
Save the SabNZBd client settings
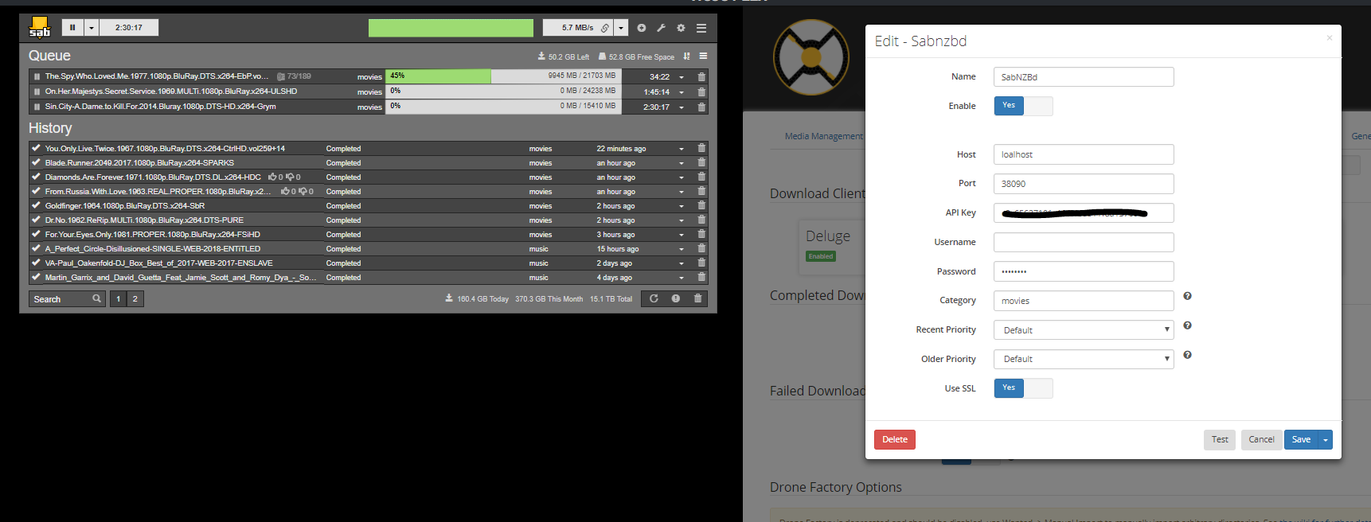[1301, 439]
